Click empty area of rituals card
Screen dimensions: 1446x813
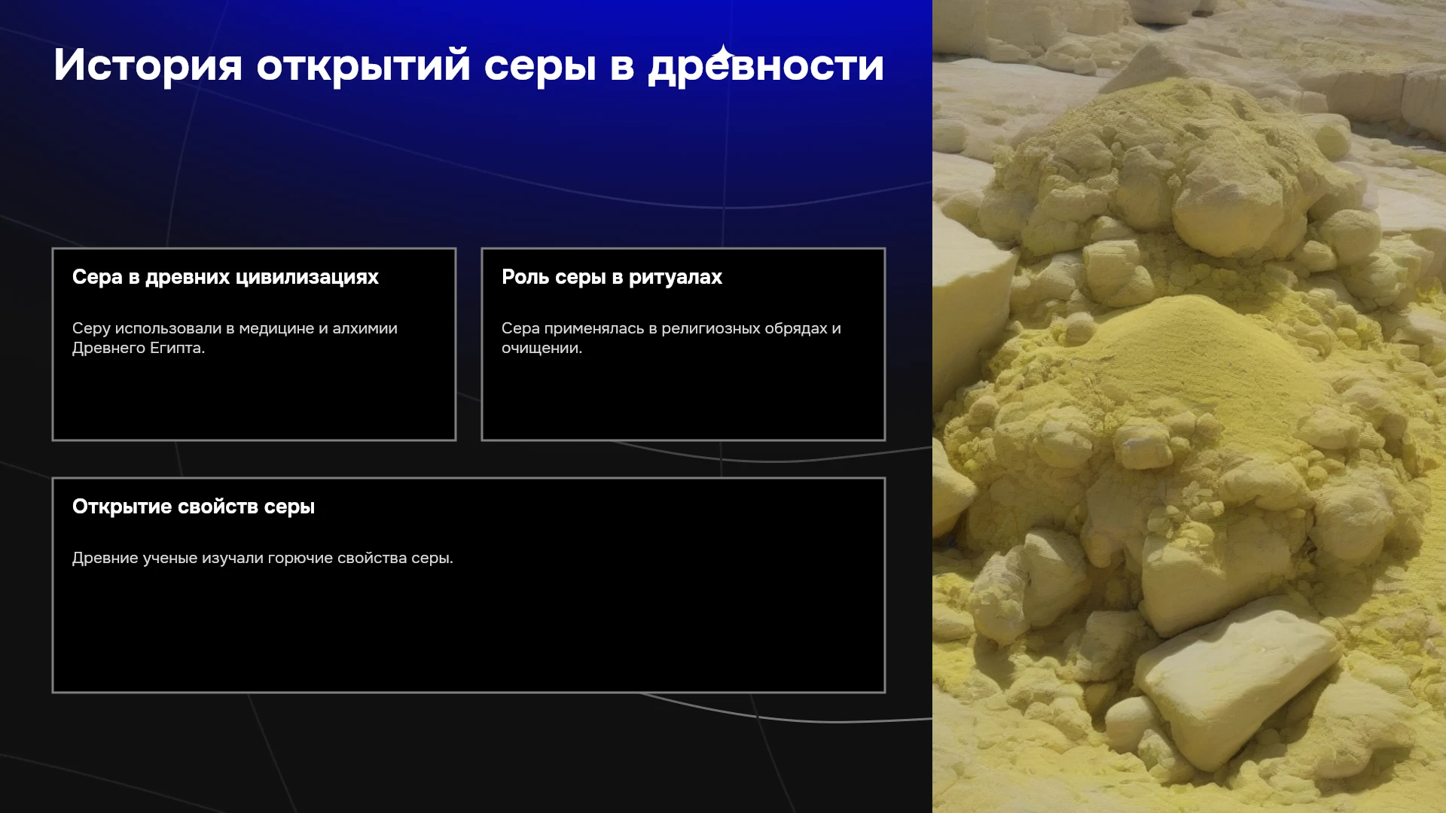point(683,399)
